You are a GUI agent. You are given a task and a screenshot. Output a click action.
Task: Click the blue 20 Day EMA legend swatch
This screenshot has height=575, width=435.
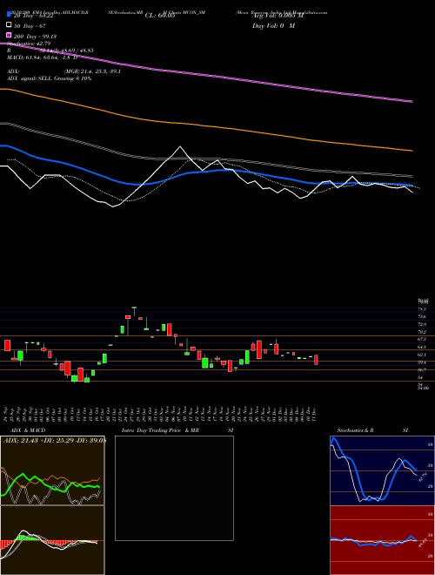9,15
